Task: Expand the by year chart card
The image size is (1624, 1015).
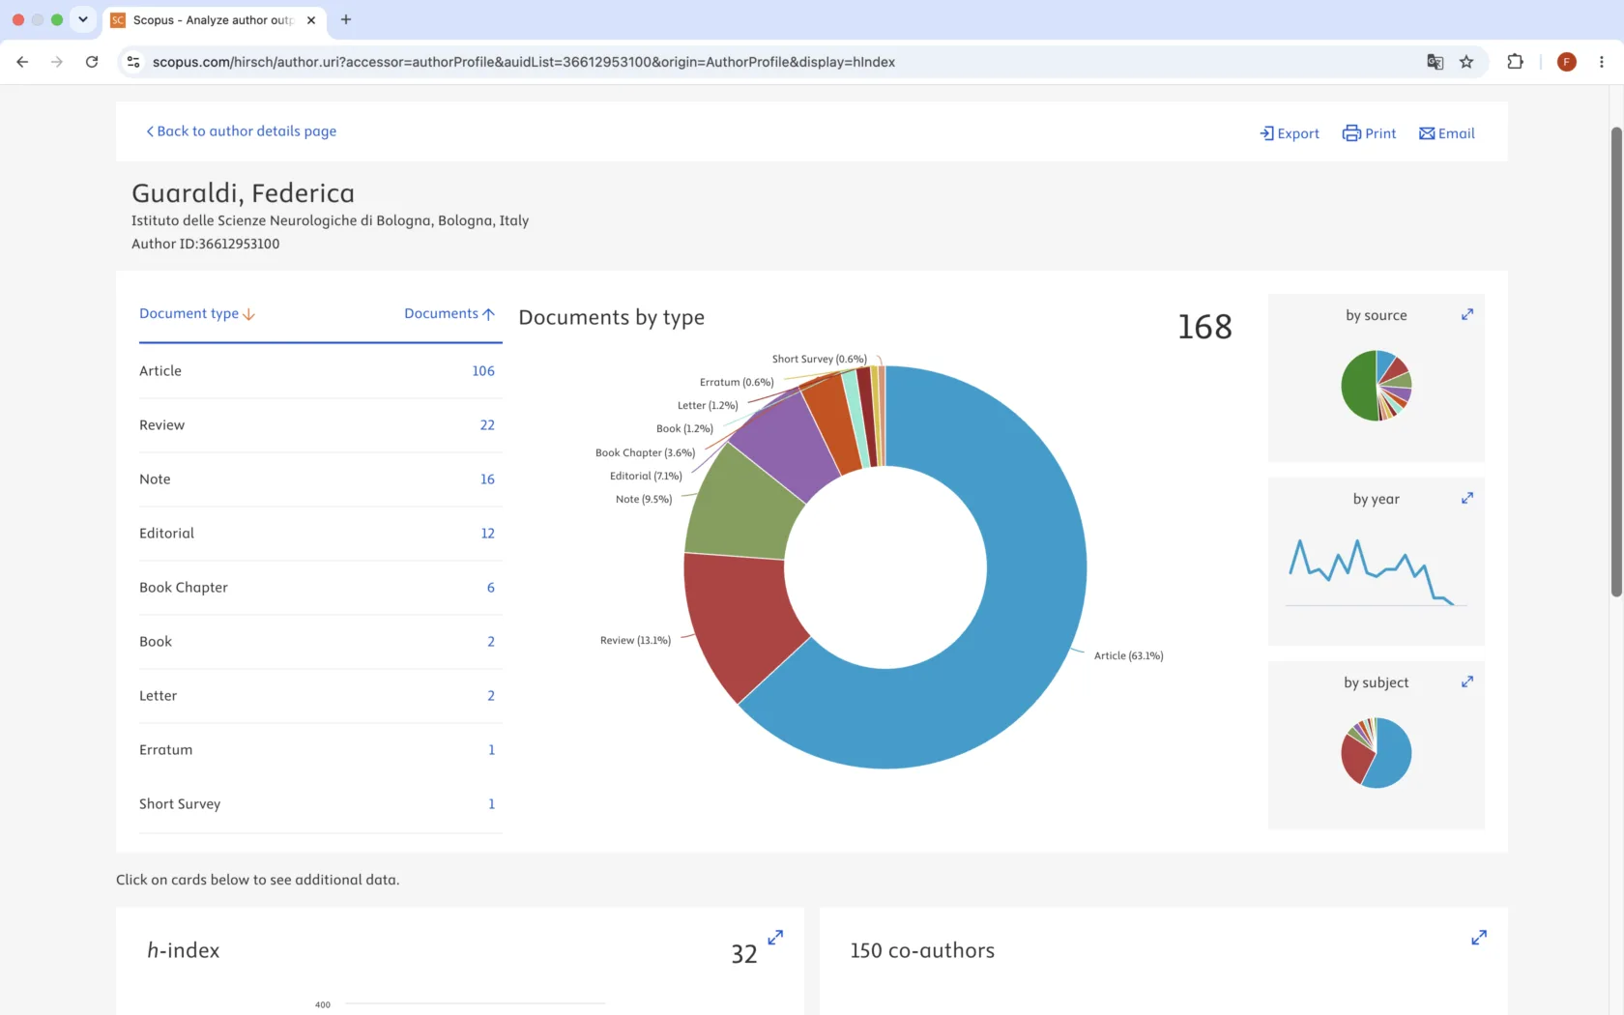Action: coord(1466,498)
